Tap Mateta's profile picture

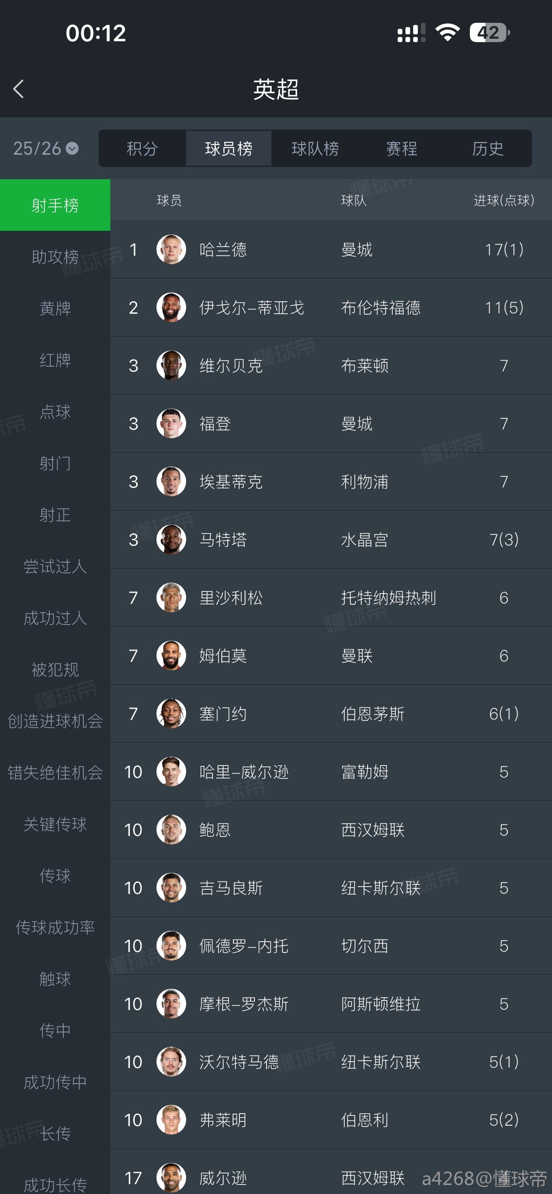171,539
